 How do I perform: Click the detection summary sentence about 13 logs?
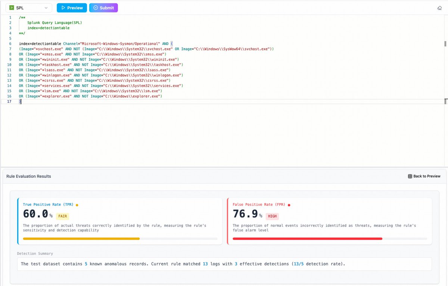183,264
